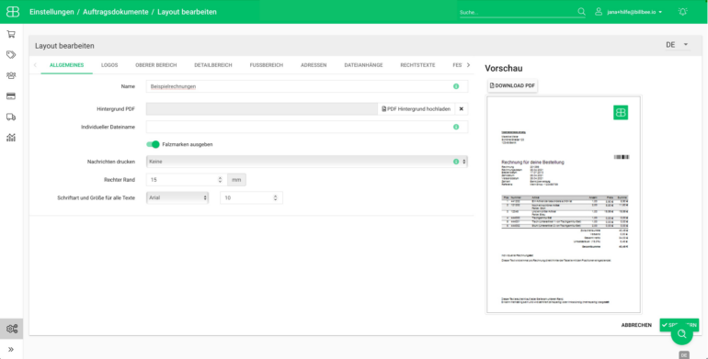Switch to the Oberer Bereich tab
Image resolution: width=708 pixels, height=359 pixels.
pyautogui.click(x=156, y=65)
